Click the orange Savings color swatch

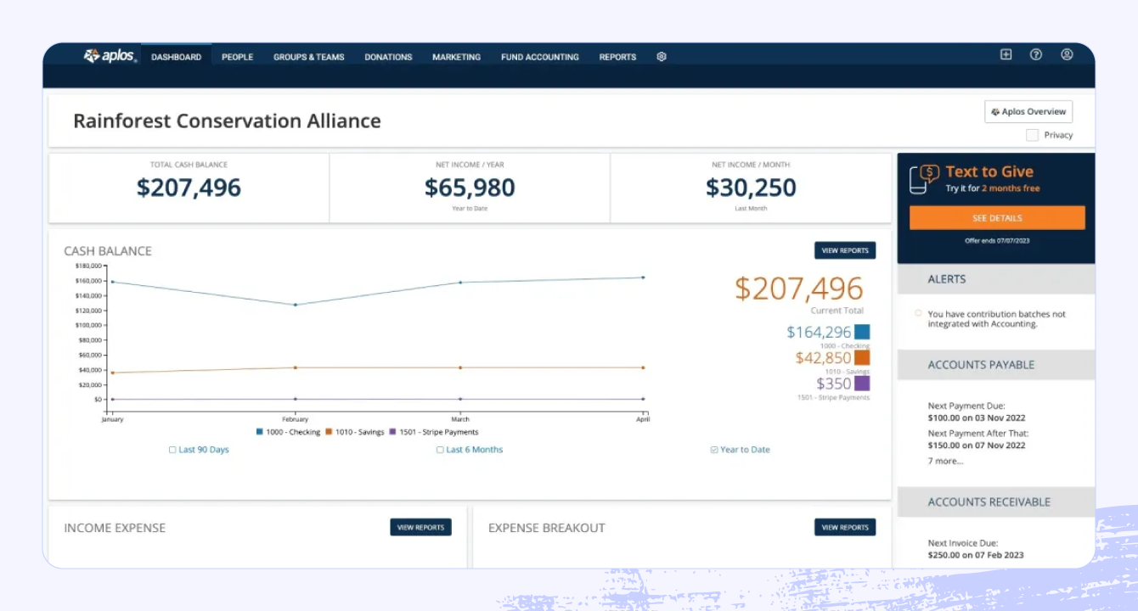[x=862, y=357]
